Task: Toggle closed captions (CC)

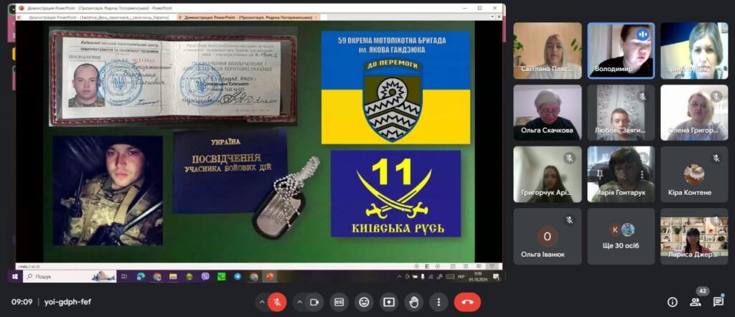Action: pos(339,302)
